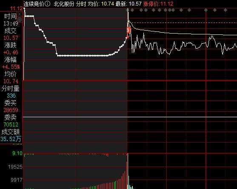Click the 北化股份 stock name
The image size is (237, 189).
pyautogui.click(x=64, y=4)
